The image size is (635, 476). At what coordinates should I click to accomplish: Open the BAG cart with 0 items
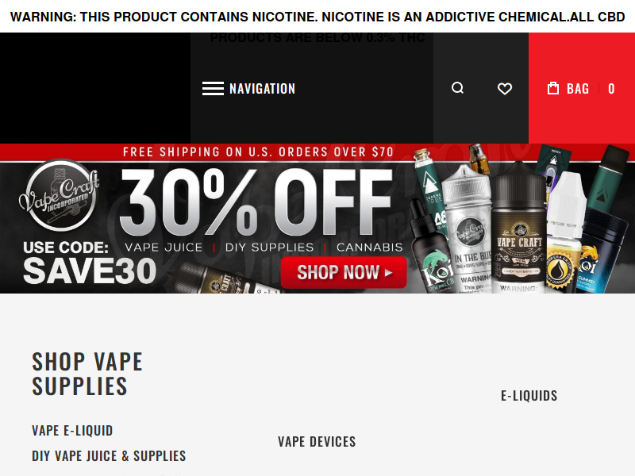[581, 88]
